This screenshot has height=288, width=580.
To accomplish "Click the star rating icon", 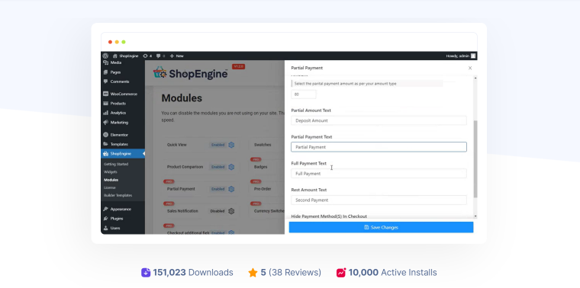I will click(x=253, y=273).
